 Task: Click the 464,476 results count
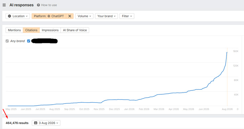pos(17,123)
